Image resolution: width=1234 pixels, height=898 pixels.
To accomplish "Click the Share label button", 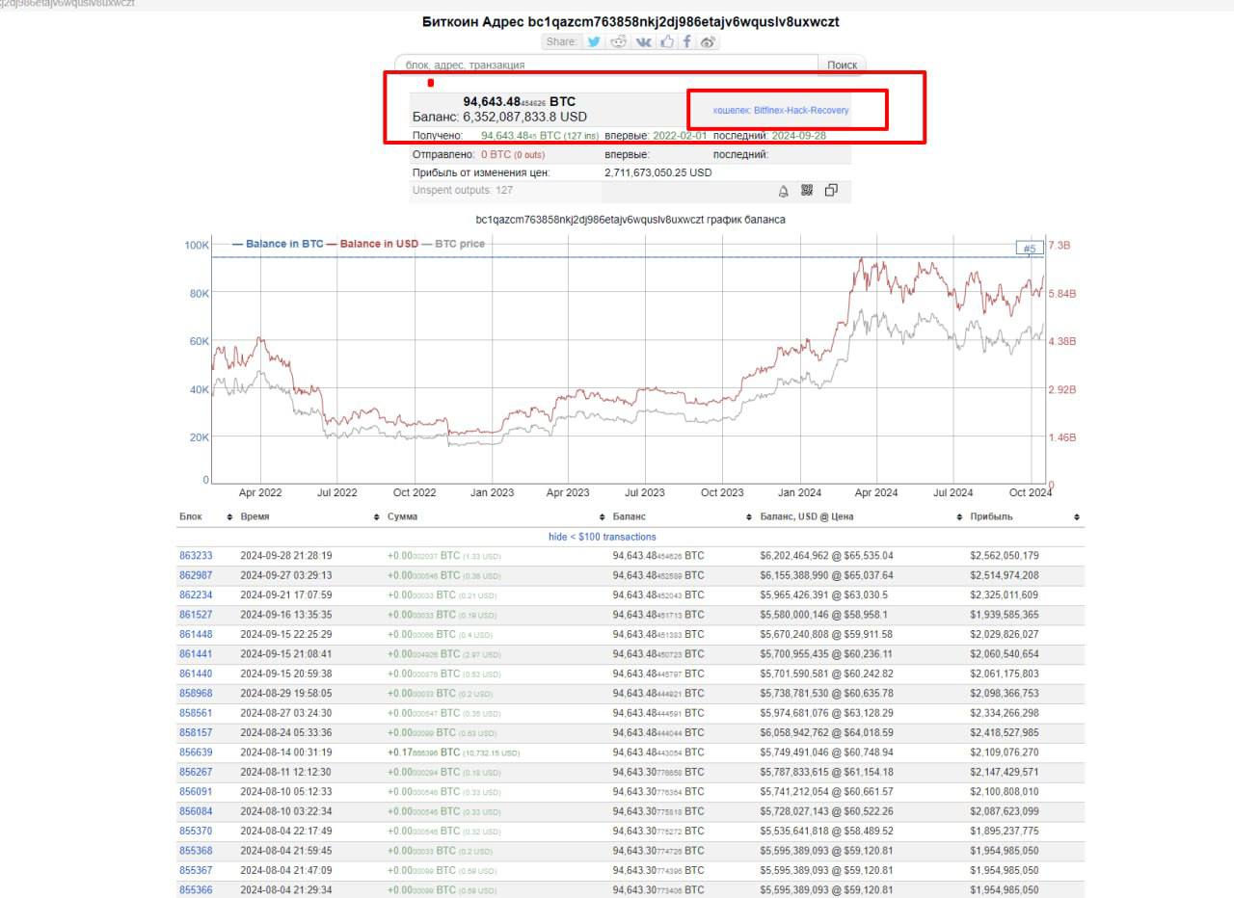I will click(x=561, y=41).
